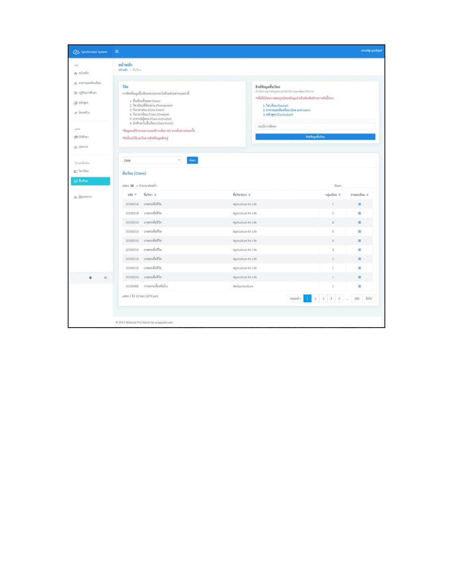Select the course code cell 10100405
This screenshot has height=586, width=453.
pyautogui.click(x=132, y=286)
